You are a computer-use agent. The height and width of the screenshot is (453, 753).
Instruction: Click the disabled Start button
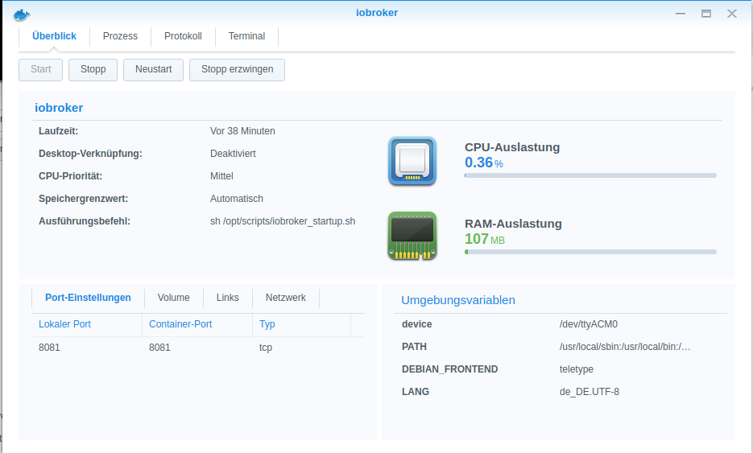(41, 69)
